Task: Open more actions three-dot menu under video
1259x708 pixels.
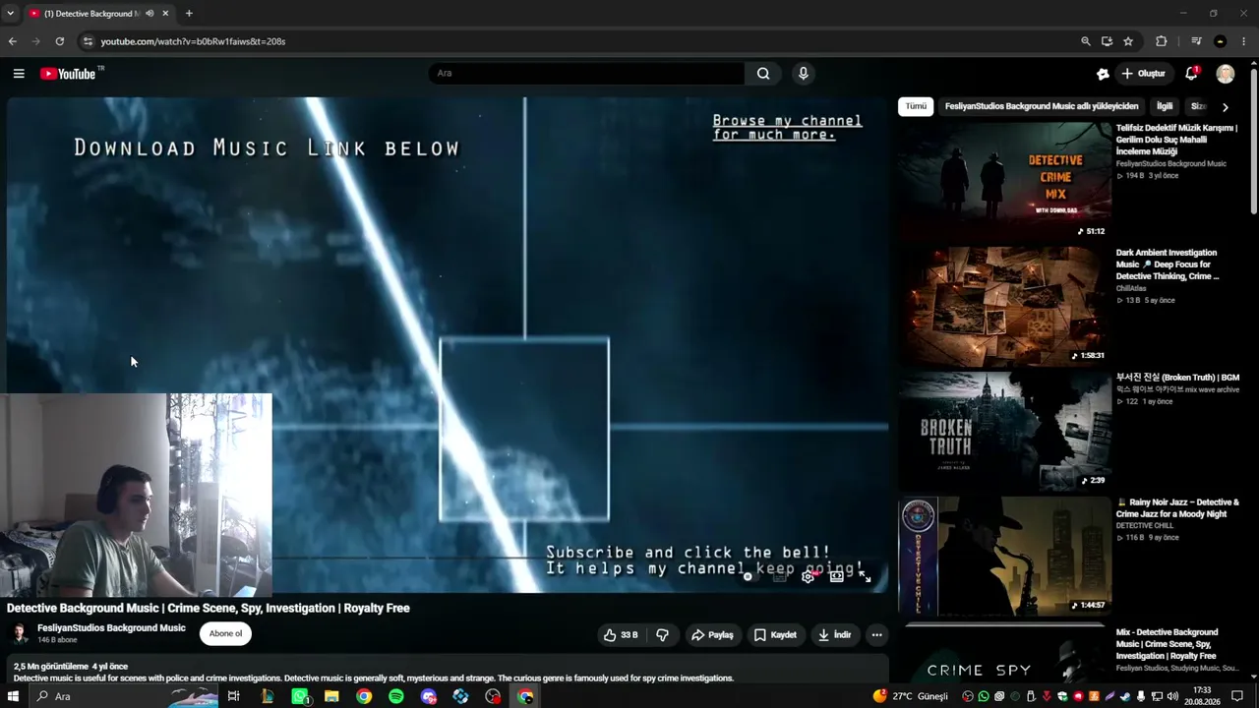Action: 876,635
